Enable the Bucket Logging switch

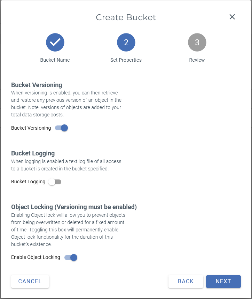pyautogui.click(x=55, y=182)
